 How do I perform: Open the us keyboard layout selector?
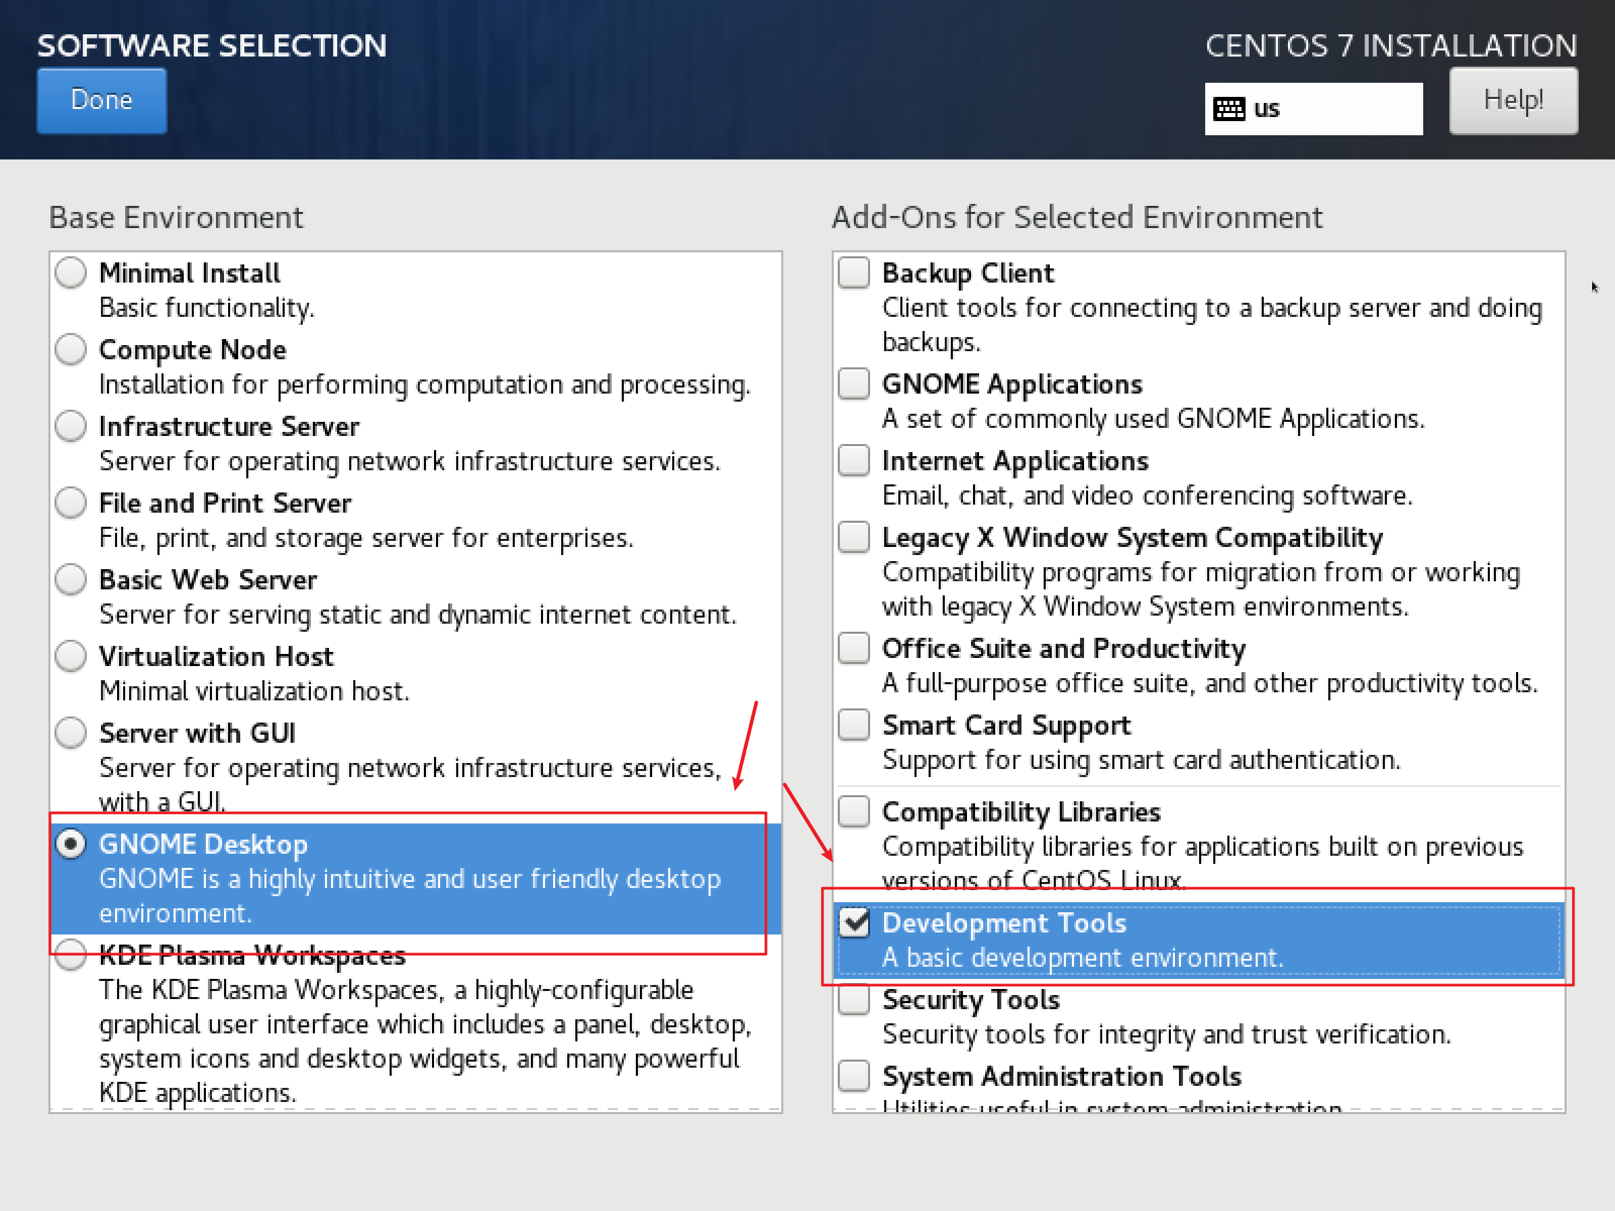(1314, 109)
